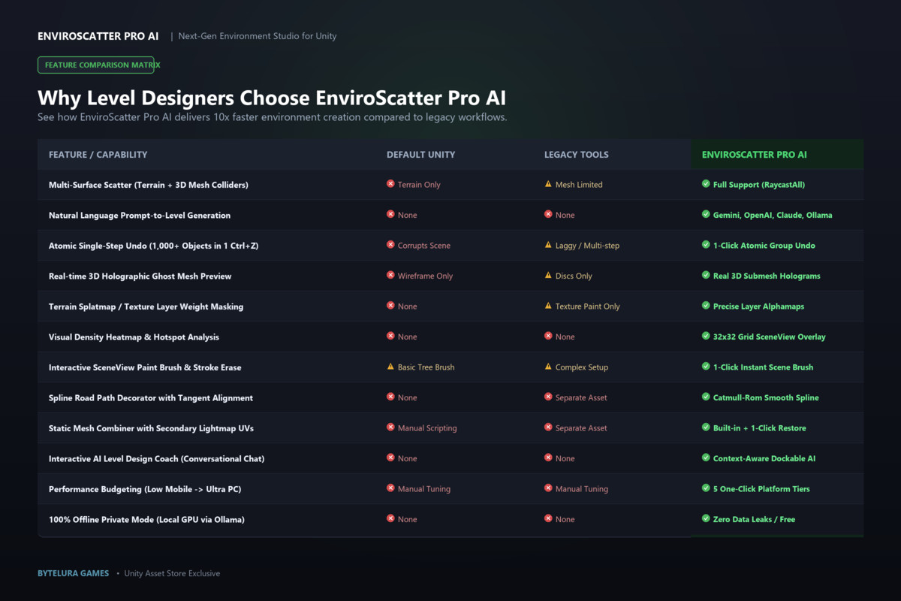Click the warning icon beside "Laggy / Multi-step"

pos(548,245)
